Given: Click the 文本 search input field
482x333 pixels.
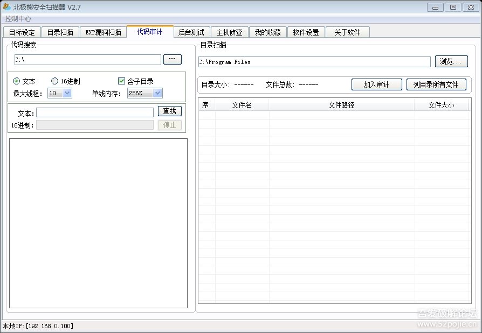Looking at the screenshot, I should click(95, 112).
